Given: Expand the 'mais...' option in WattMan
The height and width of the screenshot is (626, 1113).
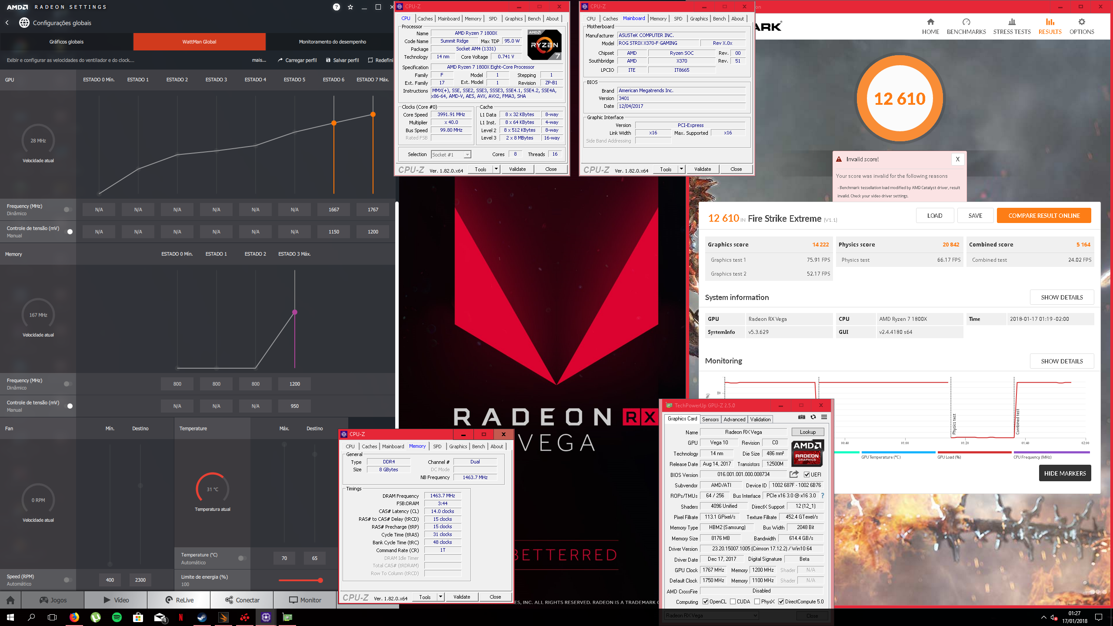Looking at the screenshot, I should tap(259, 60).
